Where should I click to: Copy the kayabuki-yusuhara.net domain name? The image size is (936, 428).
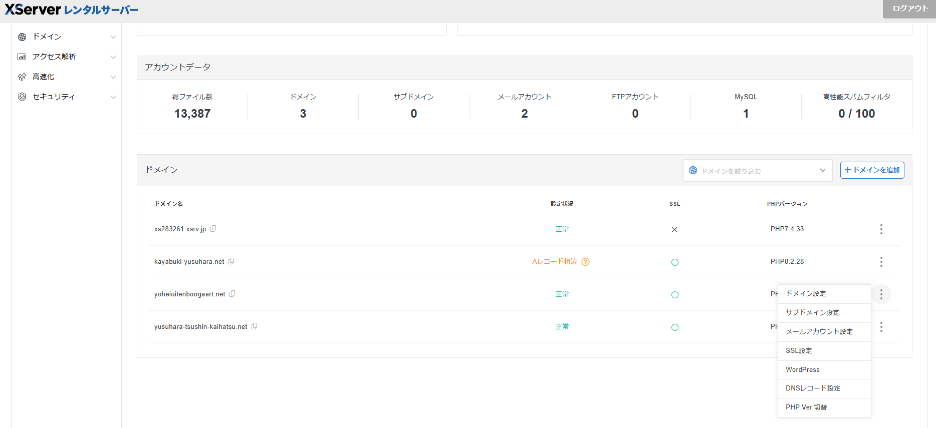[x=231, y=261]
